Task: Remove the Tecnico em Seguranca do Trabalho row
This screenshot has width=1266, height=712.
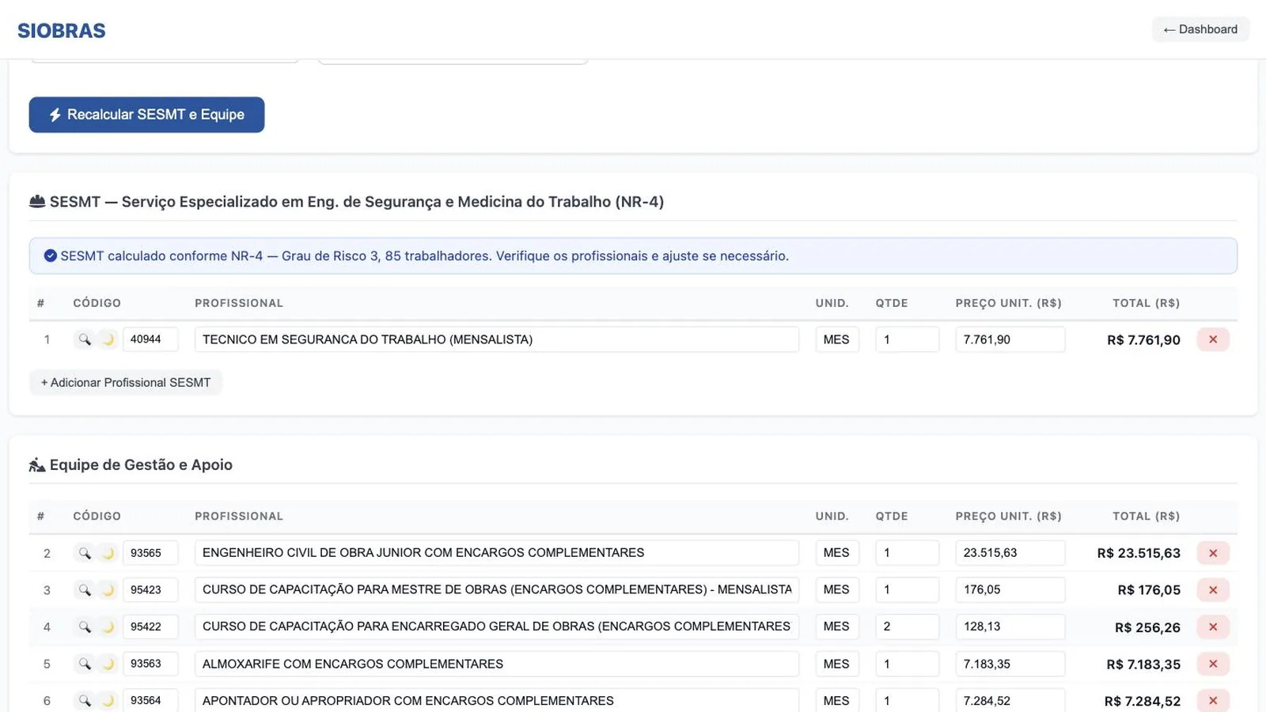Action: tap(1213, 339)
